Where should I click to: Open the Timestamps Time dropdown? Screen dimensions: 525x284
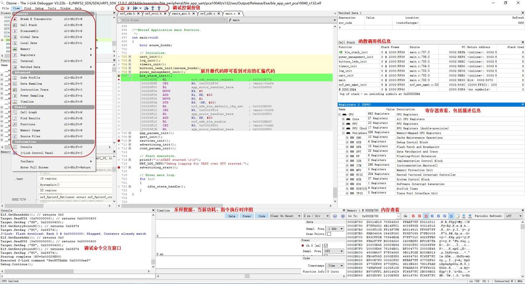point(335,266)
